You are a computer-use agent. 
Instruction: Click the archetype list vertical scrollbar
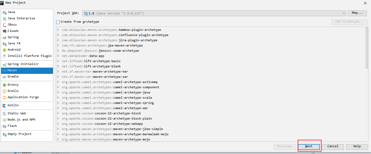[x=367, y=48]
